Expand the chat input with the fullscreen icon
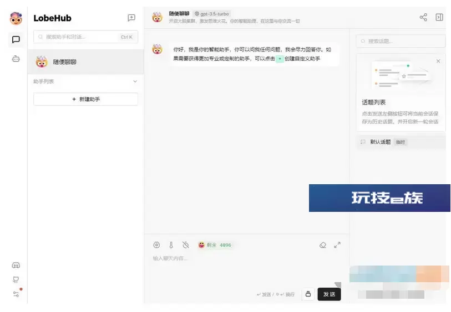The image size is (451, 312). tap(337, 245)
